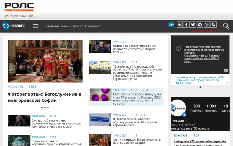The image size is (233, 146).
Task: Open article 19 апреля: в Новгородской области
Action: click(137, 73)
